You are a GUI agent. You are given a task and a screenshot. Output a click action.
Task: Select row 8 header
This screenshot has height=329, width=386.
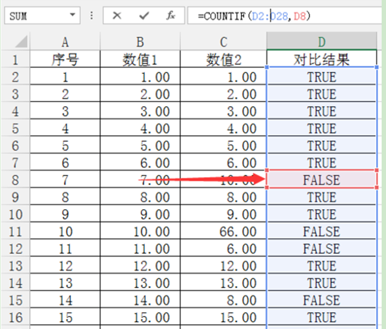[15, 180]
